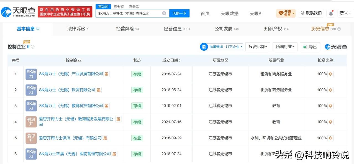Screen dimensions: 354x164
Task: Click the 联系我们 button
Action: [311, 13]
